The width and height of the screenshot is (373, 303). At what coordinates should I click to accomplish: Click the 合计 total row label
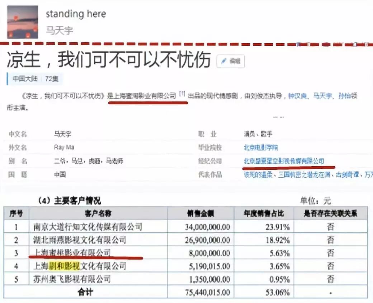coord(85,292)
